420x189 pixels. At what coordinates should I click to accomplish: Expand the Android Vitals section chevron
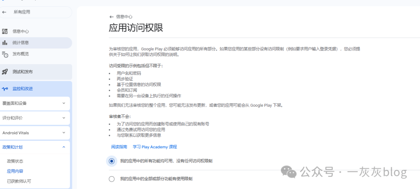coord(64,133)
